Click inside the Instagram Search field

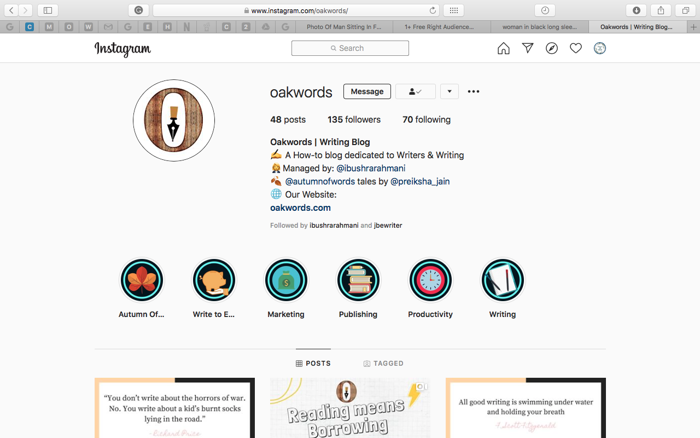(350, 48)
